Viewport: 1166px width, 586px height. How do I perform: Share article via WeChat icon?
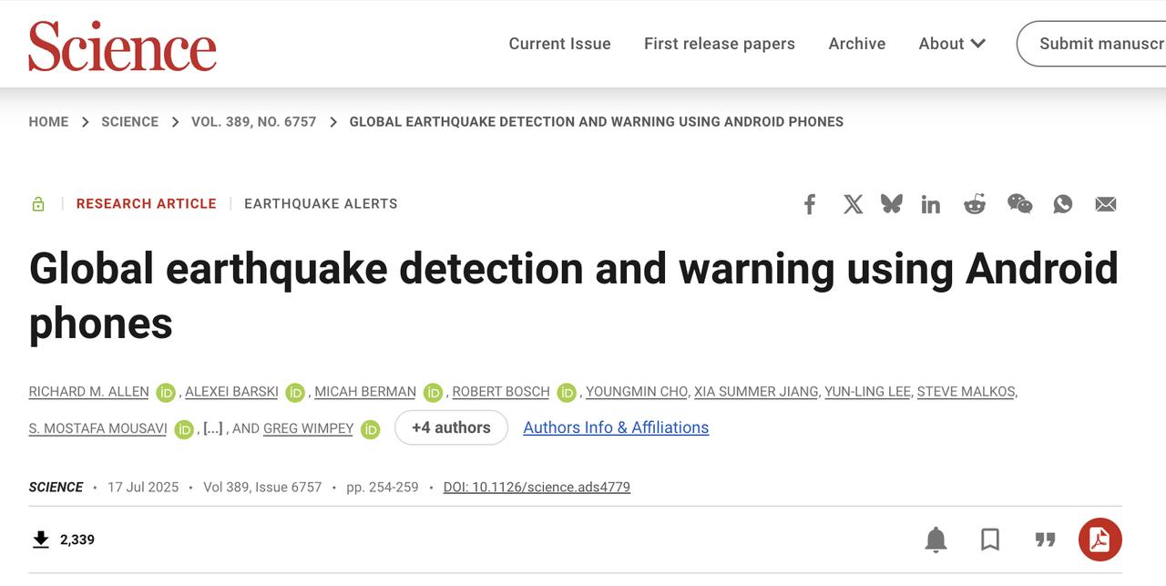tap(1019, 204)
